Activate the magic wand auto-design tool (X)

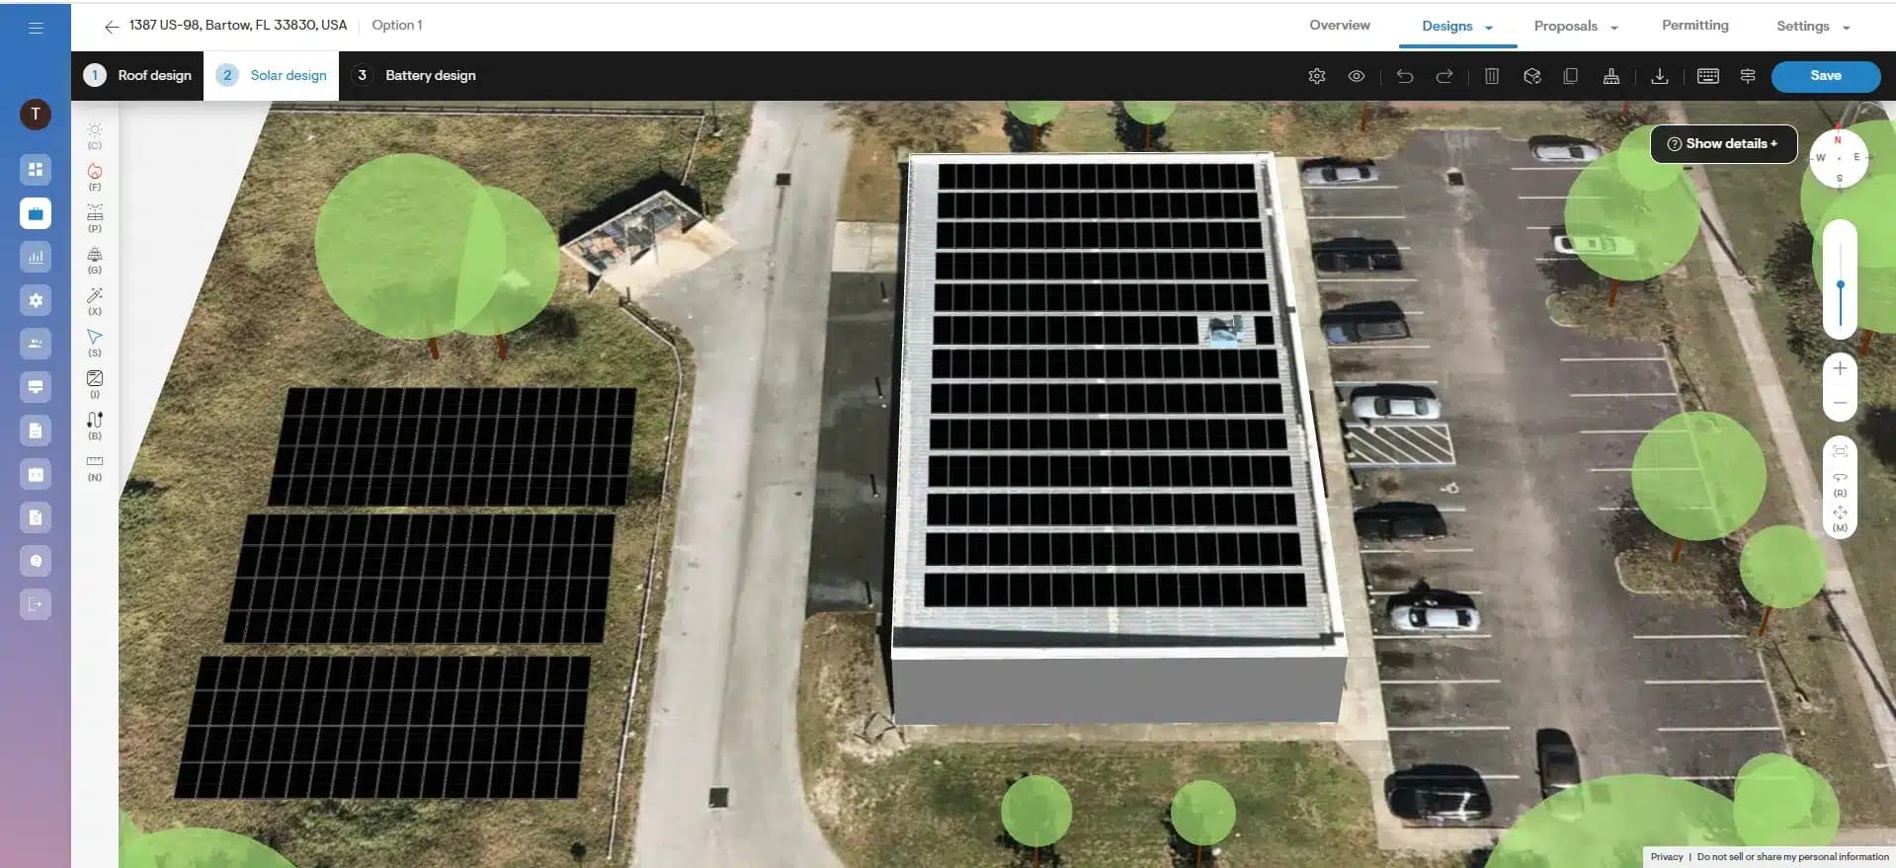point(95,296)
